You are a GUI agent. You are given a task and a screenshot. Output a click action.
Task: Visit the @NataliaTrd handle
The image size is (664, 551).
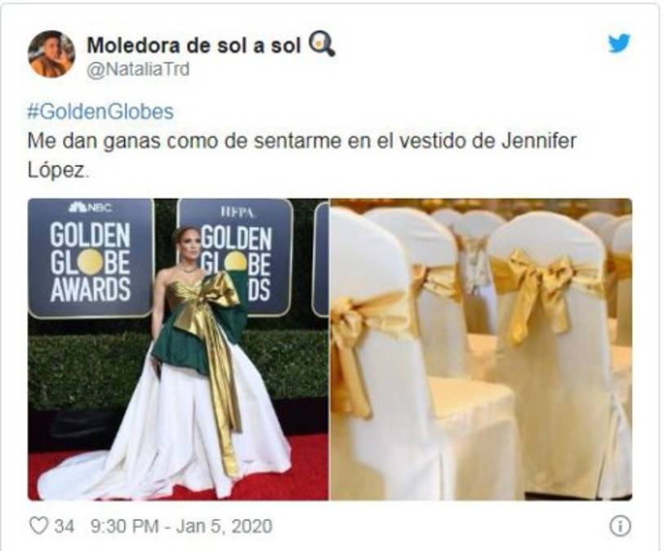click(138, 69)
